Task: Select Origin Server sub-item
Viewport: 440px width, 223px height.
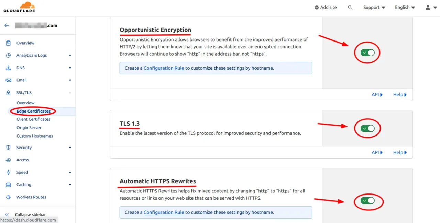Action: (29, 128)
